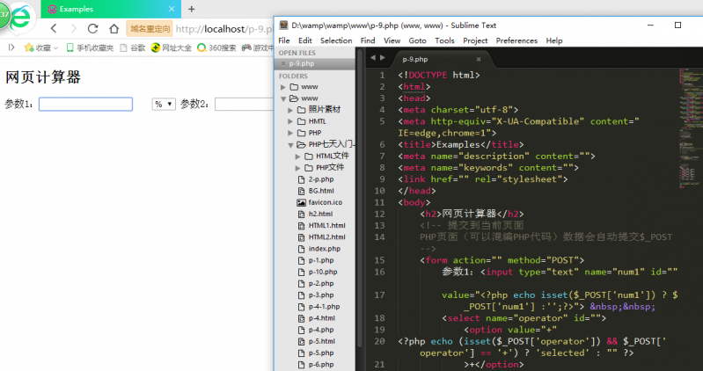703x371 pixels.
Task: Click Sublime next tab arrow
Action: coord(383,57)
